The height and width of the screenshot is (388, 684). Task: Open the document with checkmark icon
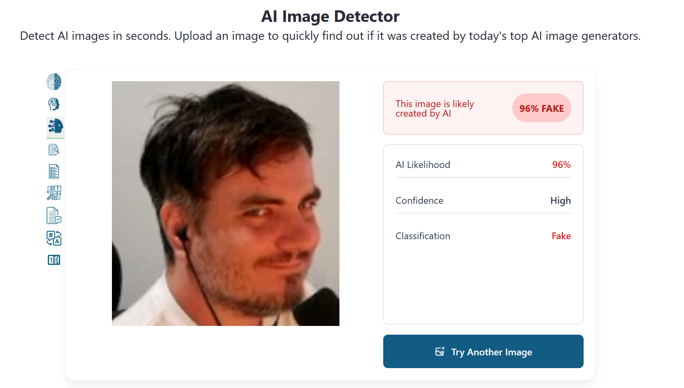(54, 216)
